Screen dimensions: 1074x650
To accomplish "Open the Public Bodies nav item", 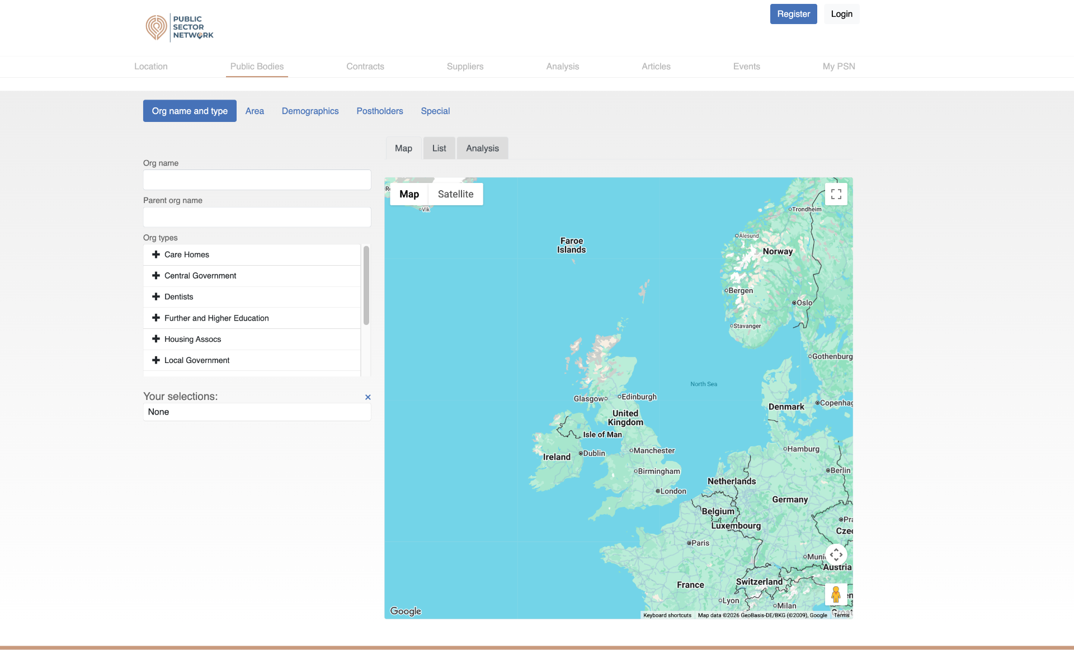I will [x=257, y=67].
